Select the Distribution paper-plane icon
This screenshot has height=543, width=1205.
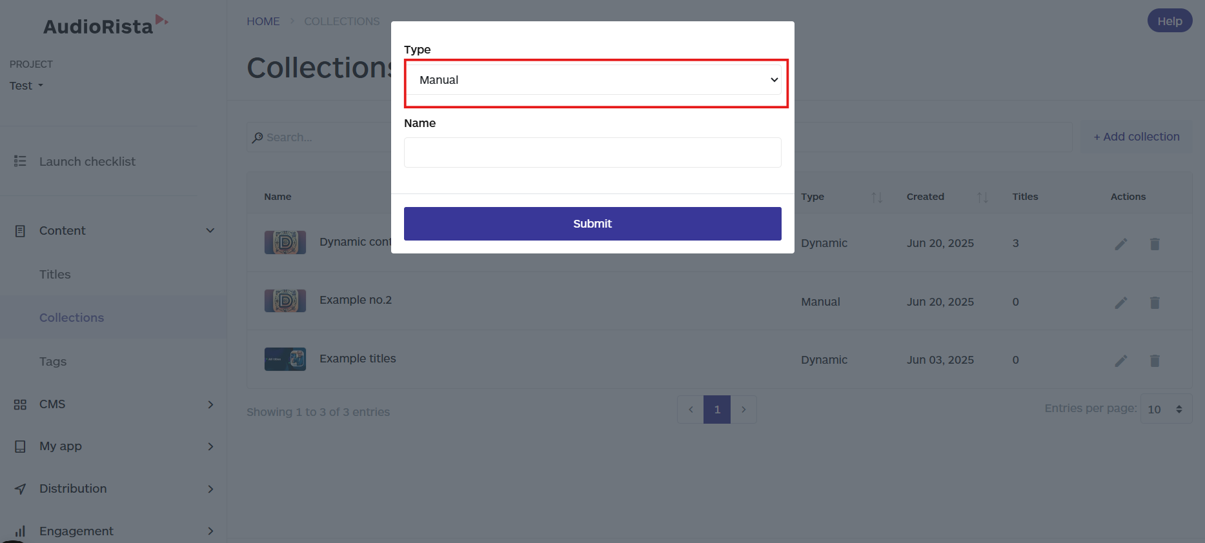[20, 489]
